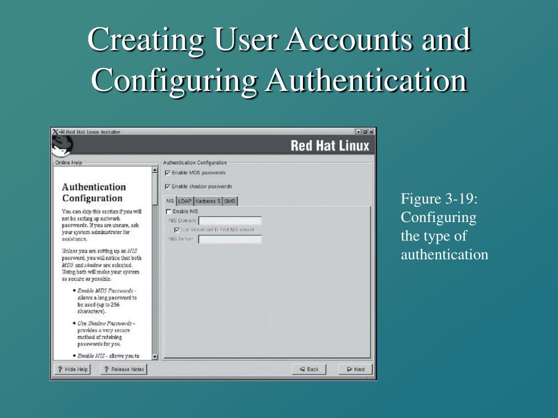Proceed with the Next button
This screenshot has width=558, height=418.
tap(355, 370)
